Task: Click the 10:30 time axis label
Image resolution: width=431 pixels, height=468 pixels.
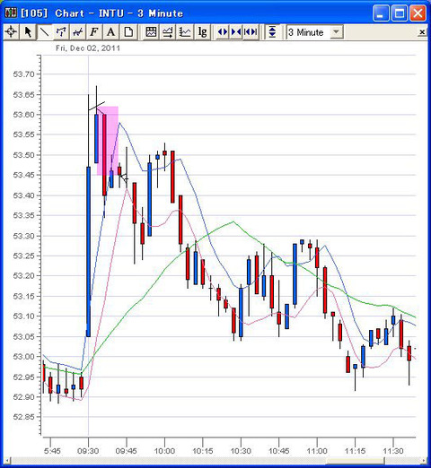Action: [241, 451]
